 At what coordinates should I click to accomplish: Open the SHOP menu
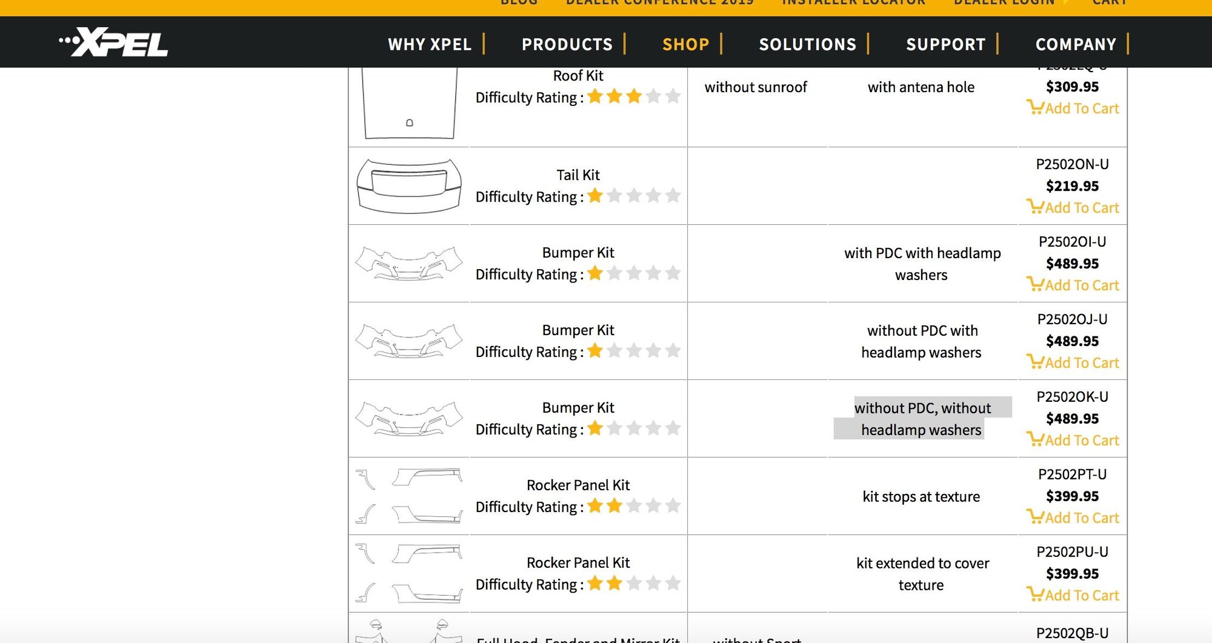click(685, 44)
